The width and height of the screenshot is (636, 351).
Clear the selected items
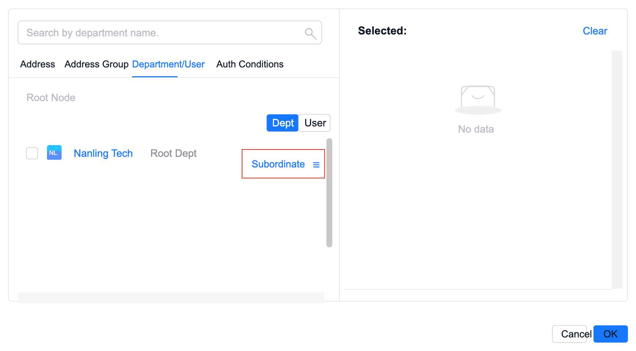tap(595, 31)
